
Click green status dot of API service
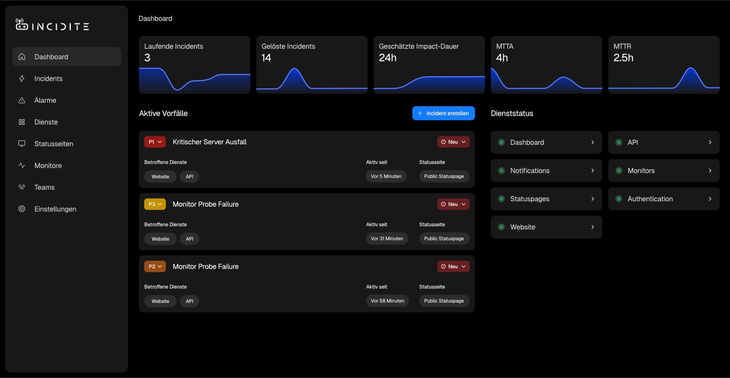(619, 142)
